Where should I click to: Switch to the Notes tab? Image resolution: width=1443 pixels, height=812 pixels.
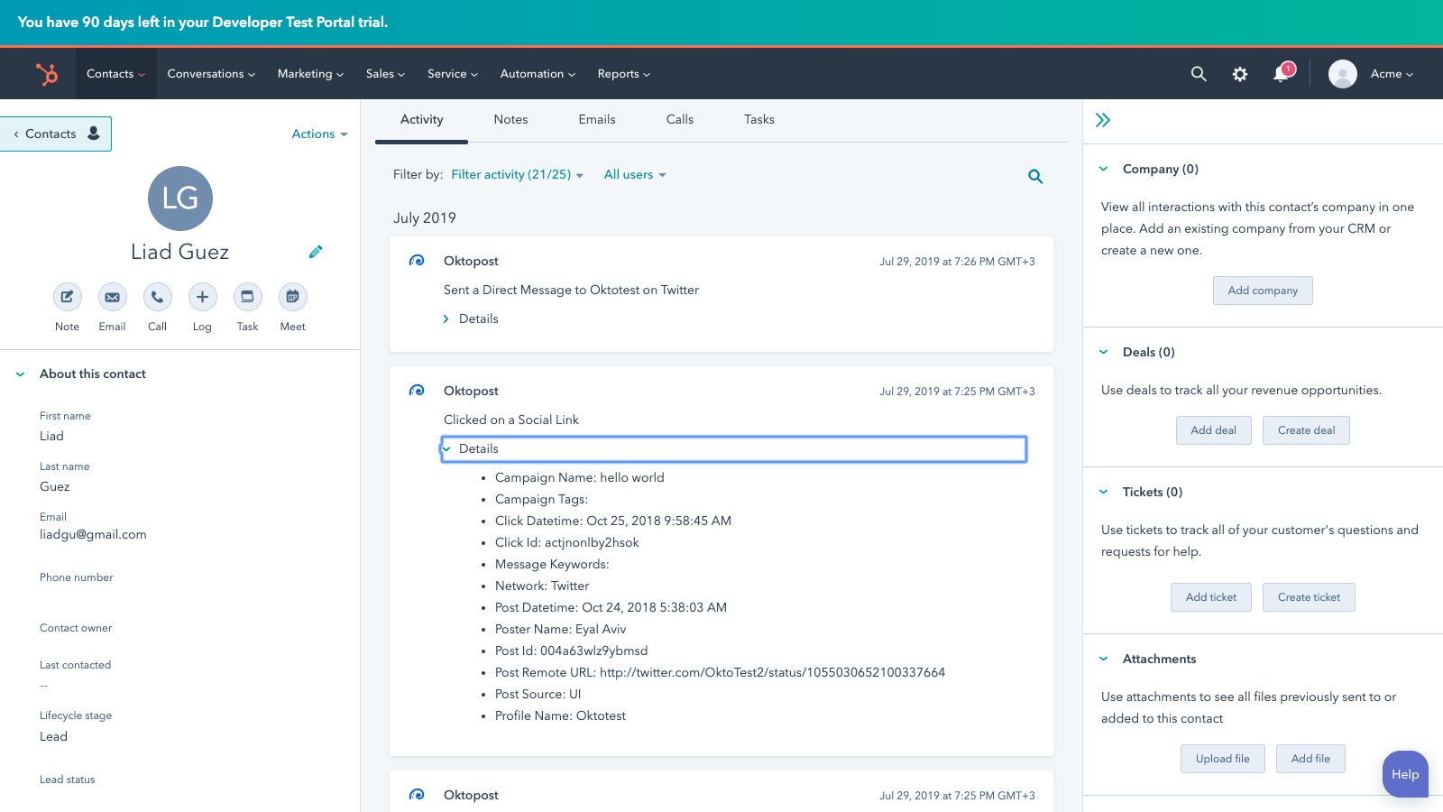(x=510, y=120)
